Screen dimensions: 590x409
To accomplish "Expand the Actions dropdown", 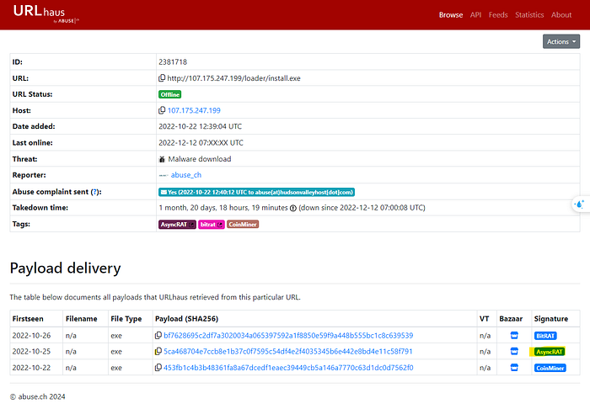I will click(x=561, y=42).
